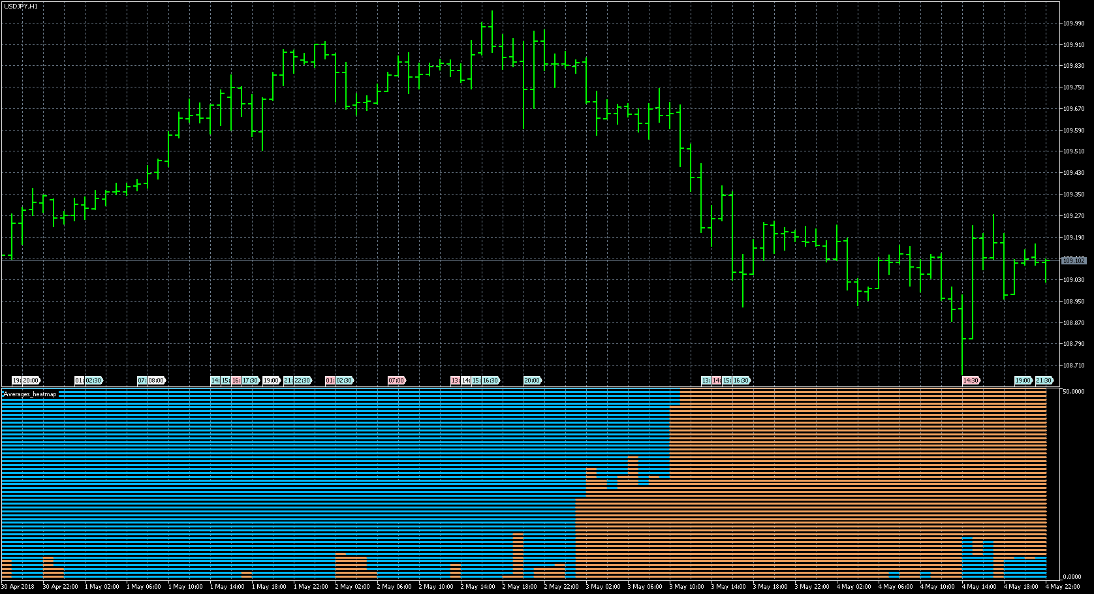Click the USDJPY,H1 chart title label
This screenshot has width=1094, height=594.
(x=20, y=5)
